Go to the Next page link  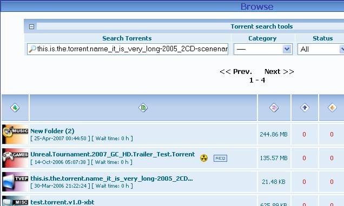(279, 72)
